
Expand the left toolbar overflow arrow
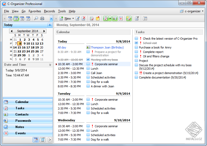pyautogui.click(x=51, y=19)
